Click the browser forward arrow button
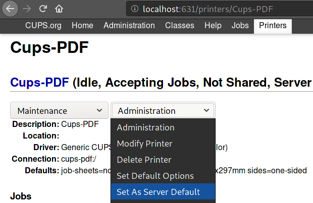 pyautogui.click(x=27, y=9)
